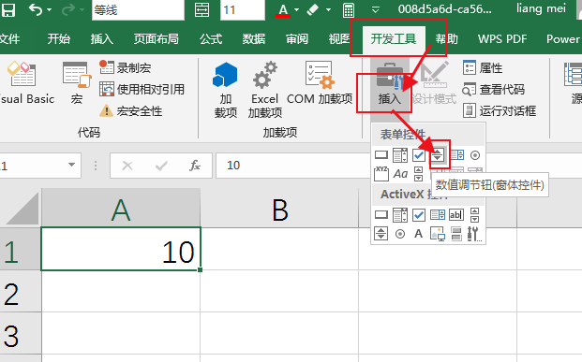Viewport: 582px width, 362px height.
Task: Expand the eraser clear options arrow
Action: (x=328, y=9)
